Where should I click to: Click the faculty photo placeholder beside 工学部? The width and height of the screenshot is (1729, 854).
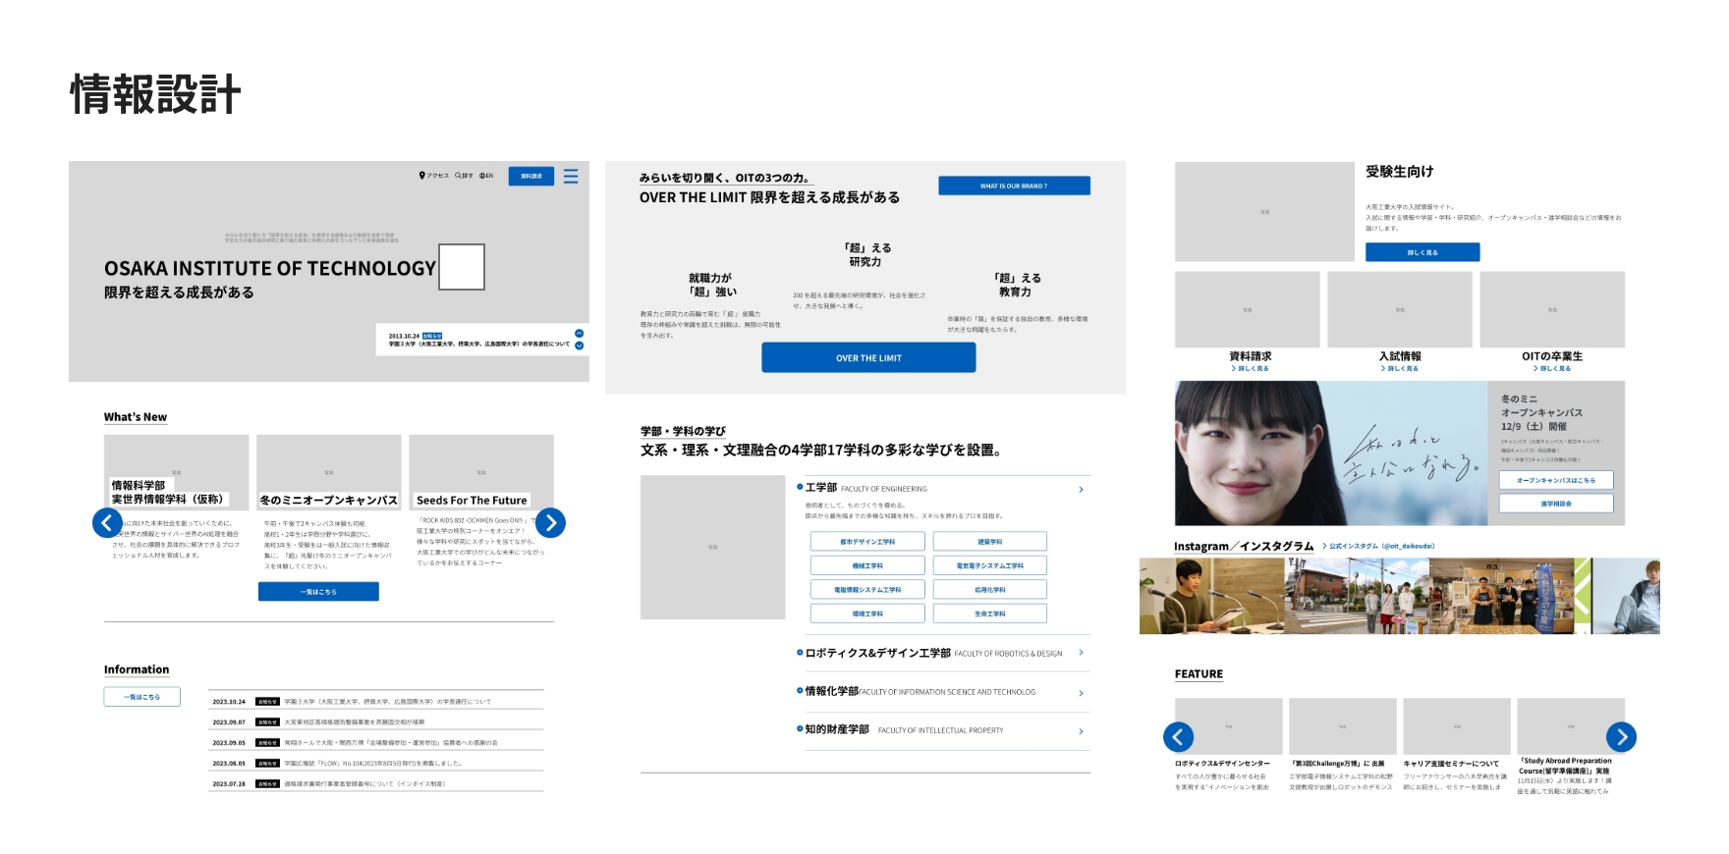tap(712, 547)
